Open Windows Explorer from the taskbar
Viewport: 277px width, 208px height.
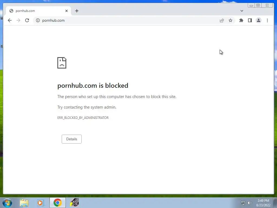[x=24, y=203]
